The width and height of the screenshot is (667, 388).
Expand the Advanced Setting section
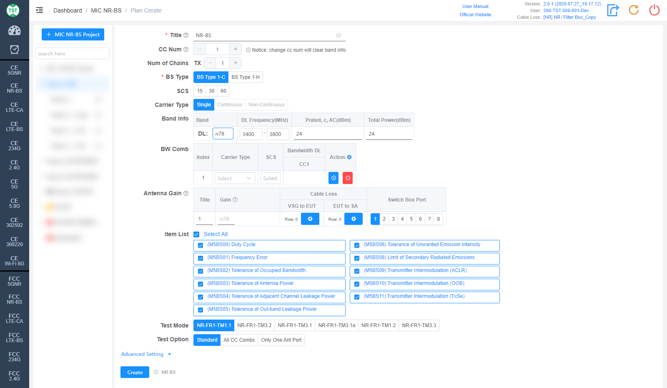click(146, 354)
